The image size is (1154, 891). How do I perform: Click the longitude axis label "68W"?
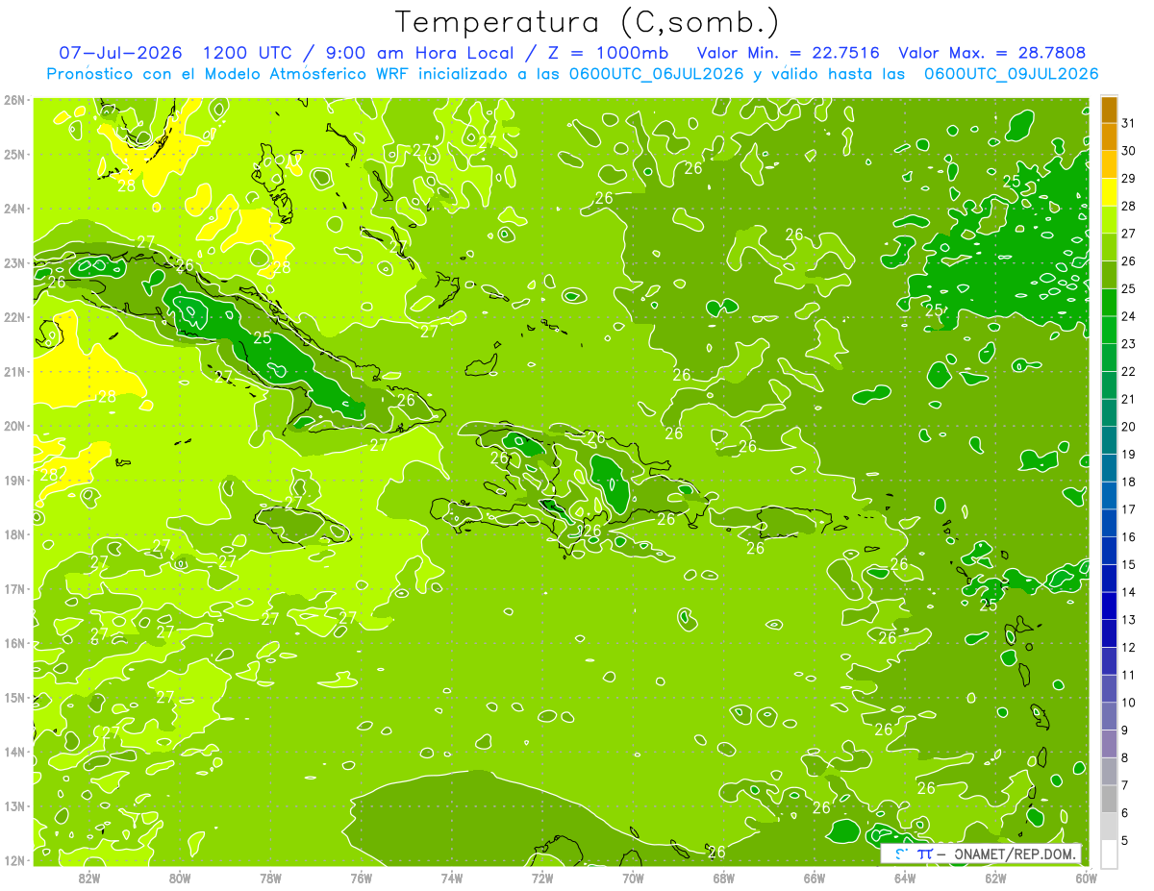coord(724,879)
